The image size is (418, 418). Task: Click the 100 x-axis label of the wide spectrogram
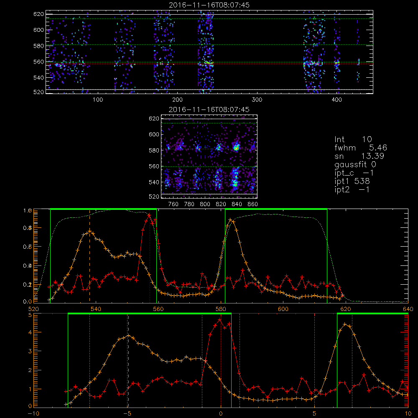(x=98, y=100)
